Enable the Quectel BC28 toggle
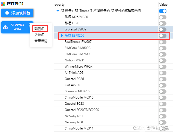174x133 pixels. [x=163, y=104]
